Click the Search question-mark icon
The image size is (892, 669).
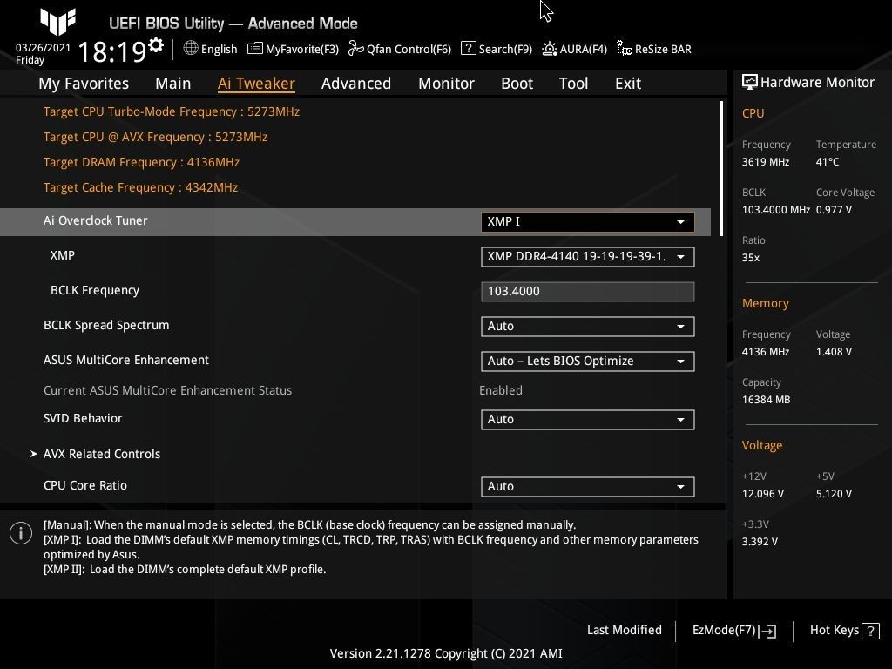click(x=468, y=49)
